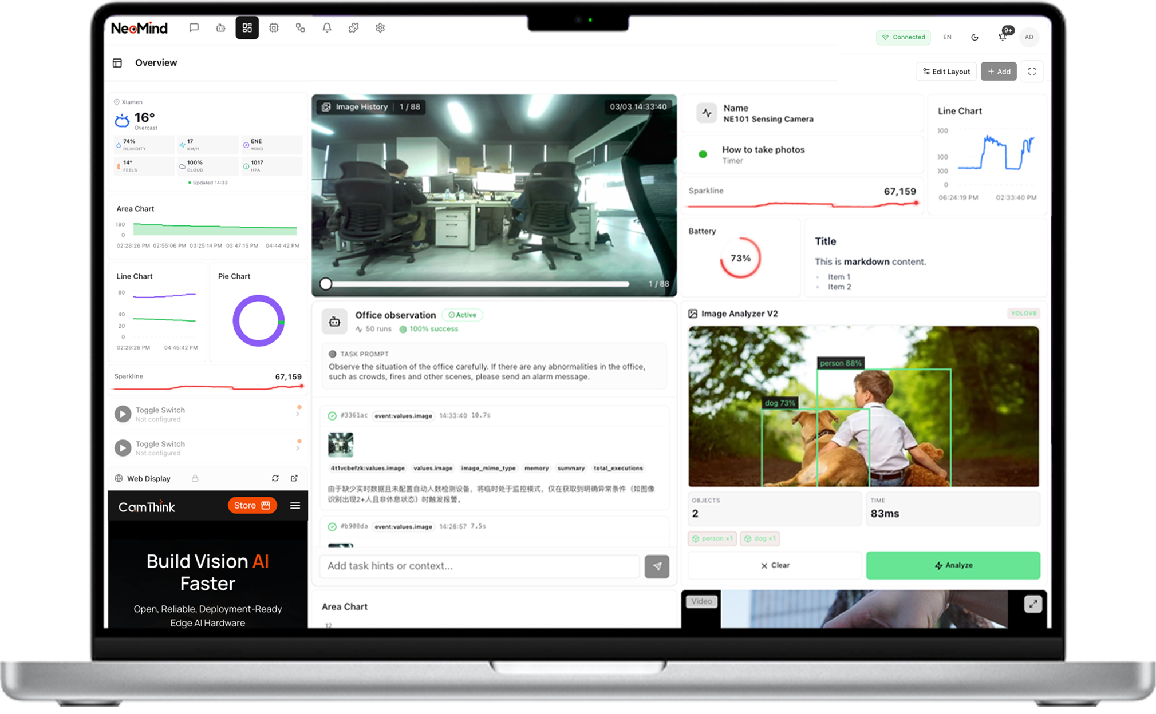
Task: Open the EN language selector
Action: click(x=947, y=37)
